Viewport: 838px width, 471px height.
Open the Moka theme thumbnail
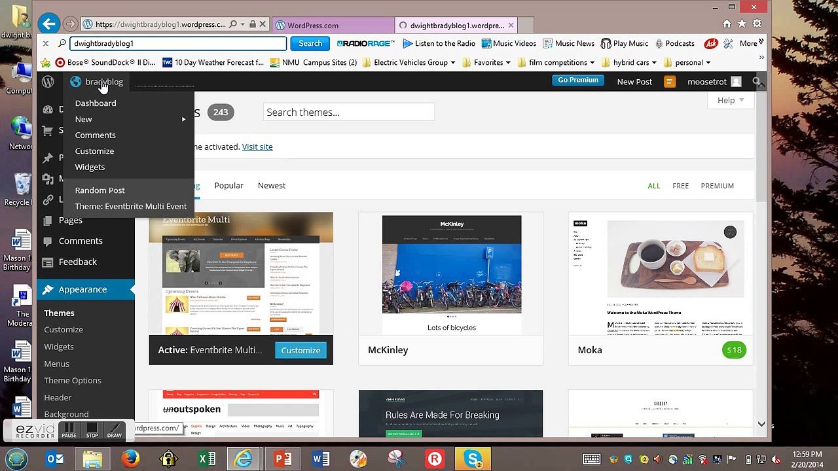661,274
